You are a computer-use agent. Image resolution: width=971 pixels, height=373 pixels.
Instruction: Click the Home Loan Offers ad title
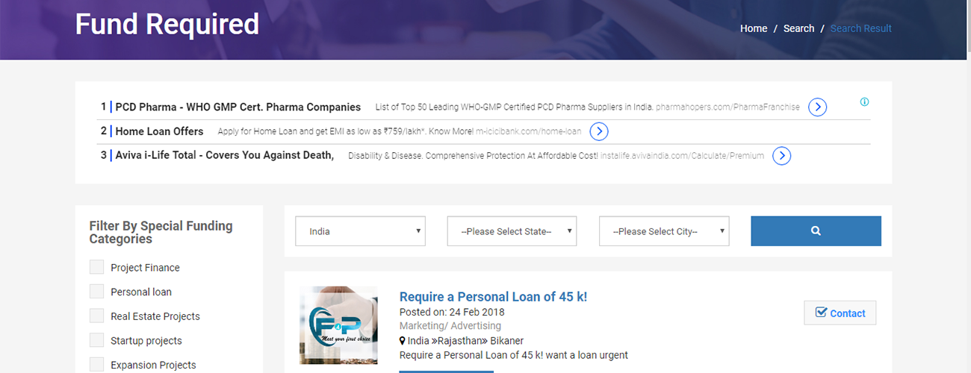[159, 131]
